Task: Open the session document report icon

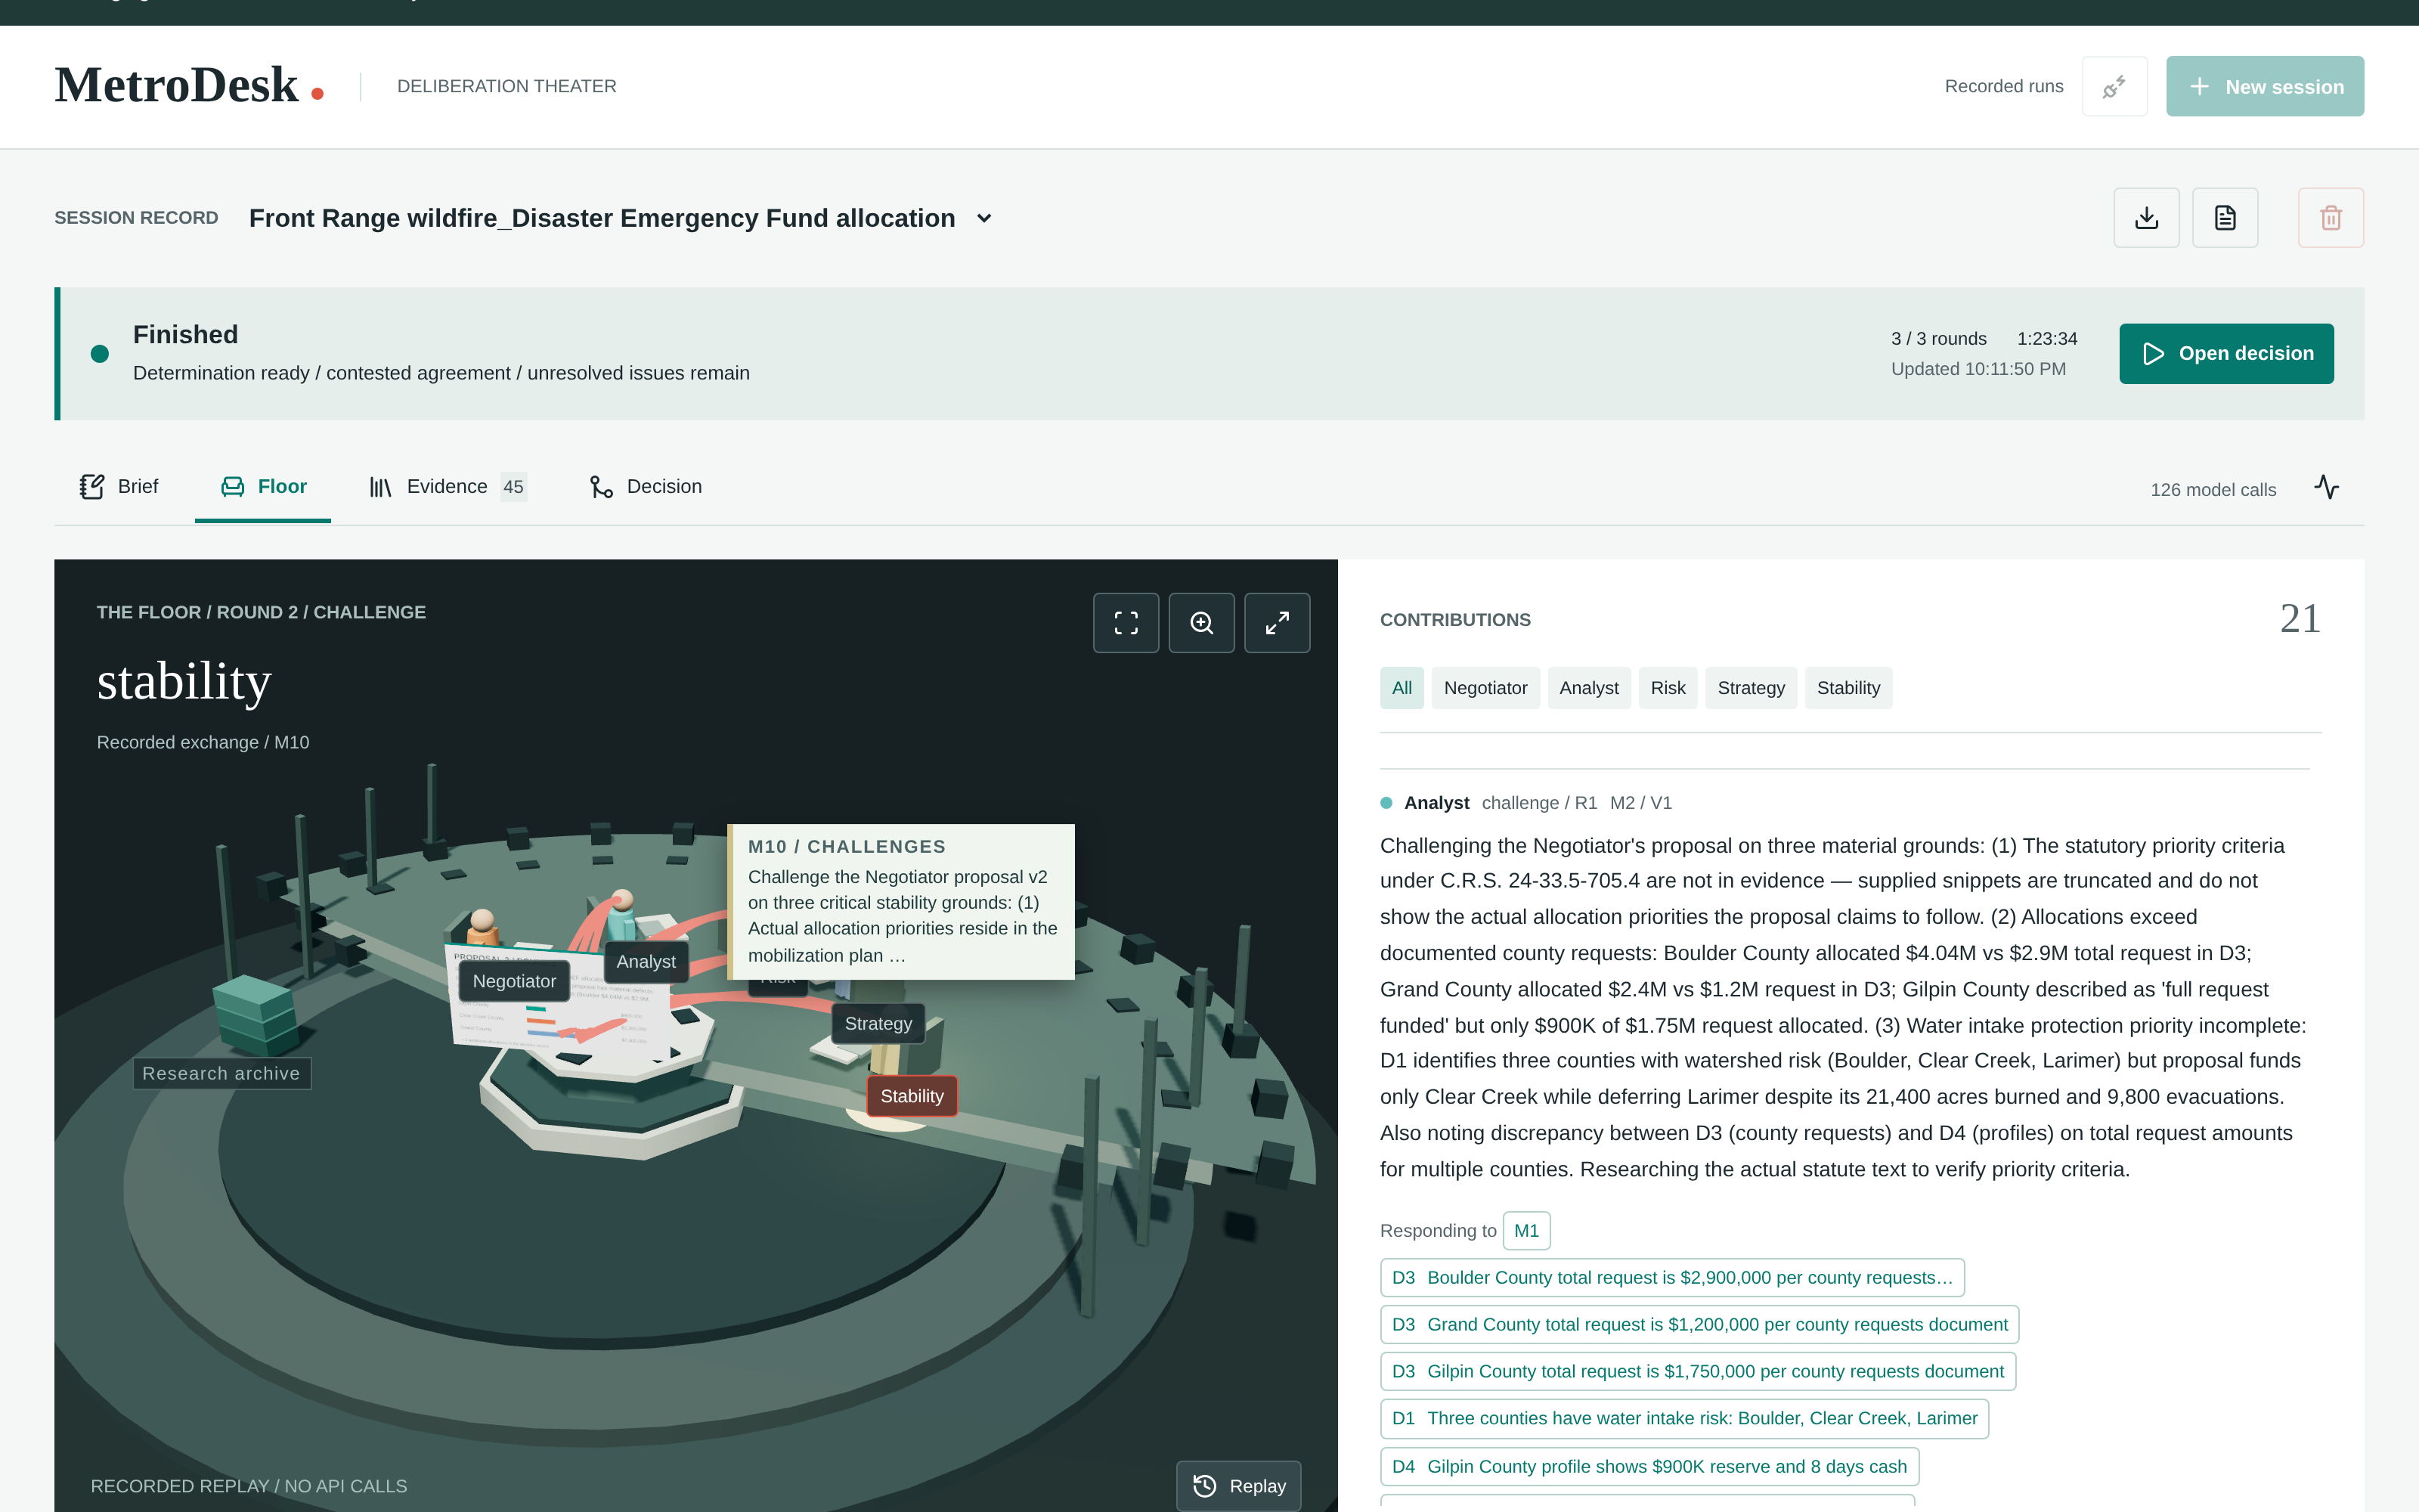Action: coord(2225,217)
